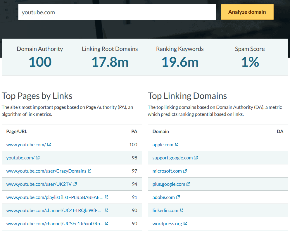Viewport: 290px width, 234px height.
Task: Visit the adobe.com domain link
Action: pos(163,197)
